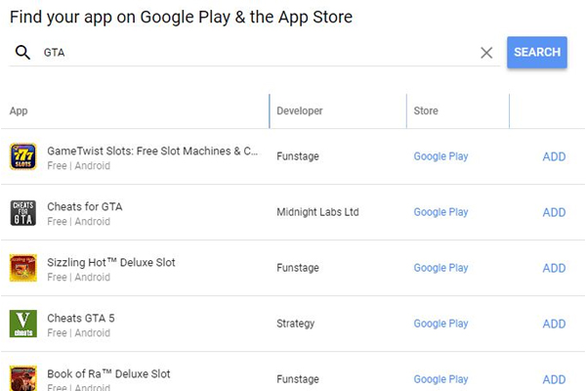Click developer Midnight Labs Ltd

317,212
